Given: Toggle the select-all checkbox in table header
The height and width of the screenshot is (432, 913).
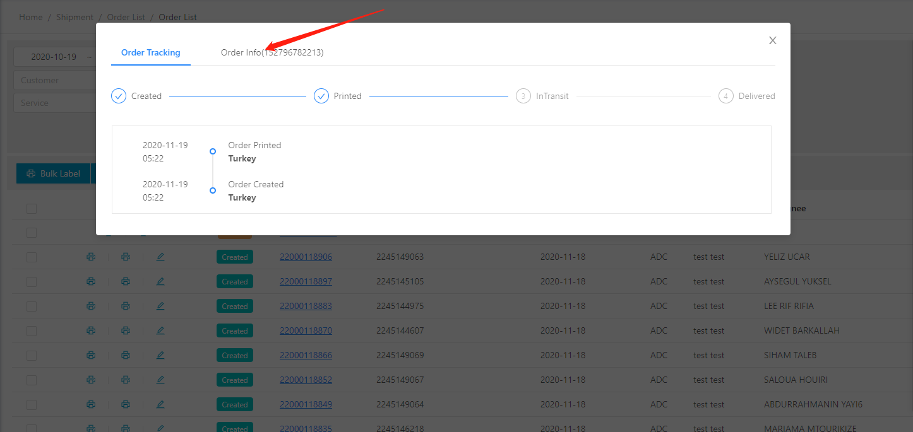Looking at the screenshot, I should click(32, 209).
